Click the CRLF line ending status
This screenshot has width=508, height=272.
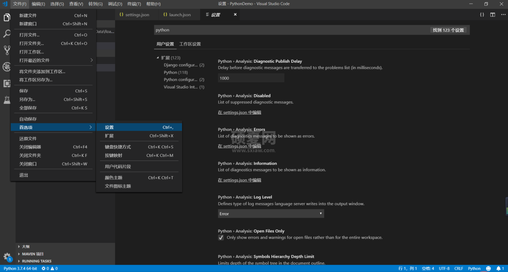point(458,269)
